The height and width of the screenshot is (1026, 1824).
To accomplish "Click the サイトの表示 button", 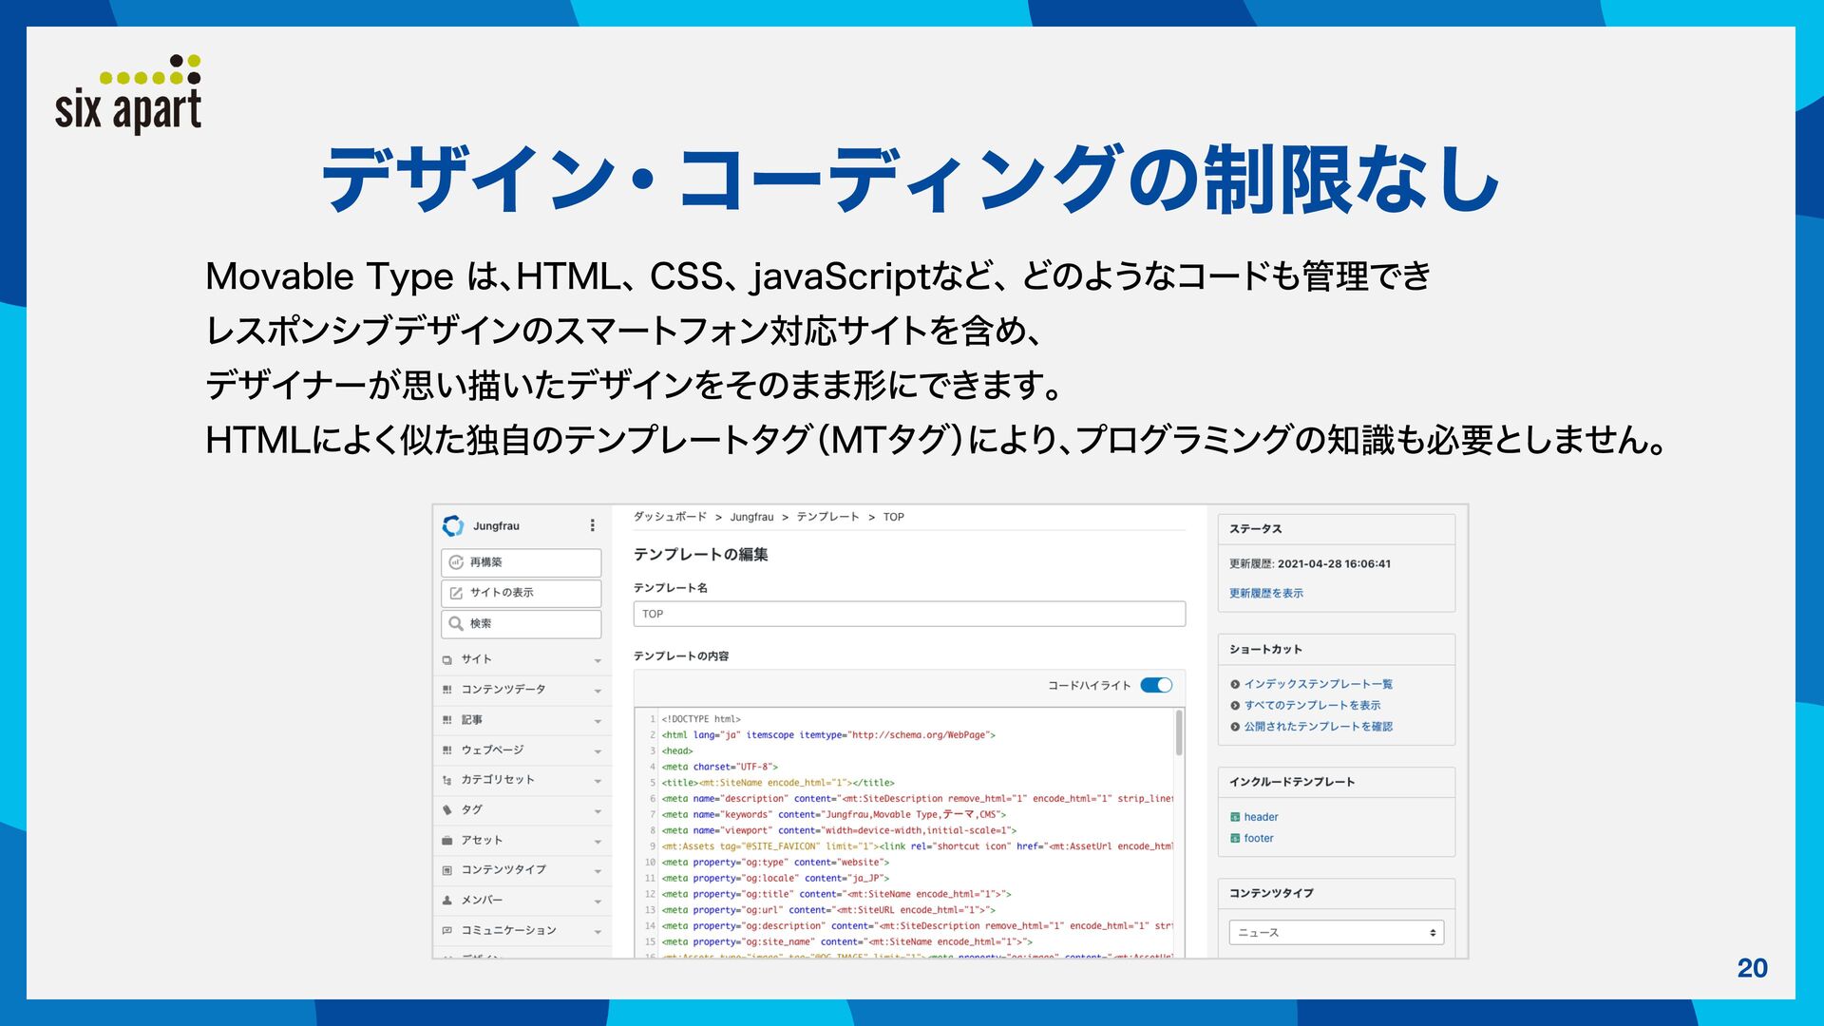I will pos(521,593).
